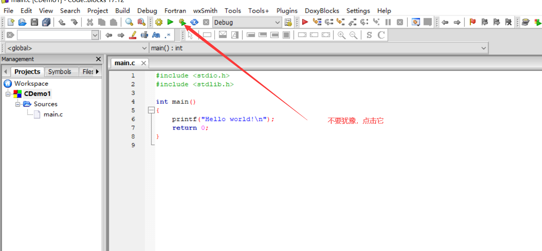Close the main.c editor tab
The height and width of the screenshot is (251, 542).
(x=144, y=63)
